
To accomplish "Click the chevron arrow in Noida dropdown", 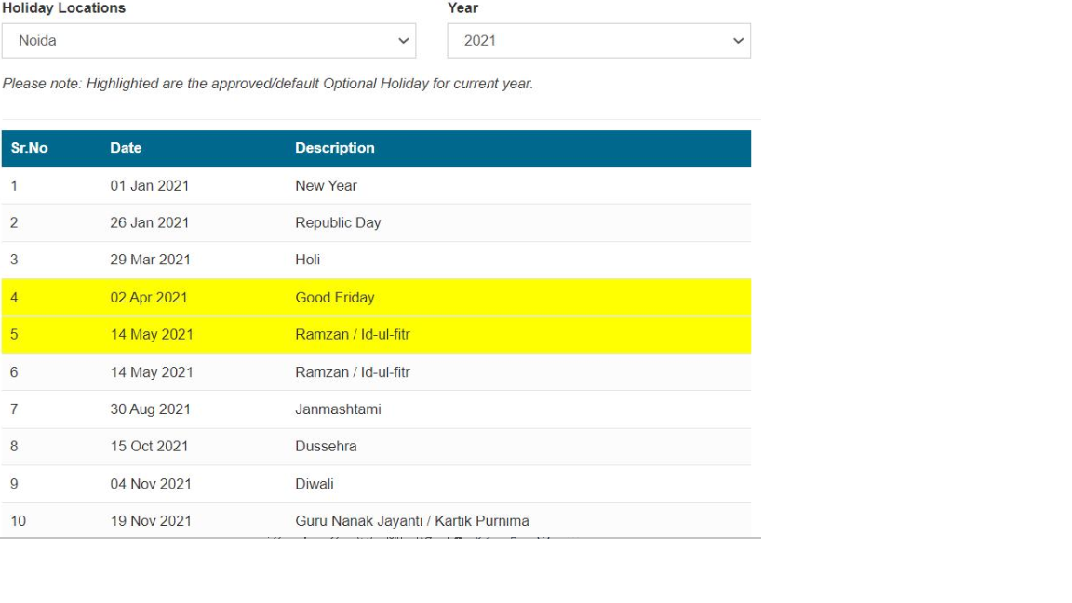I will pos(403,41).
